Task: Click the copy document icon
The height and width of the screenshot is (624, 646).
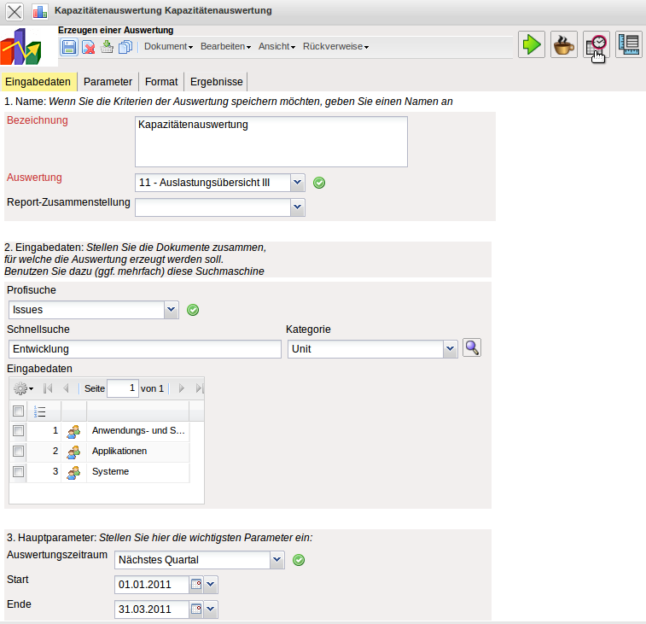Action: coord(125,47)
